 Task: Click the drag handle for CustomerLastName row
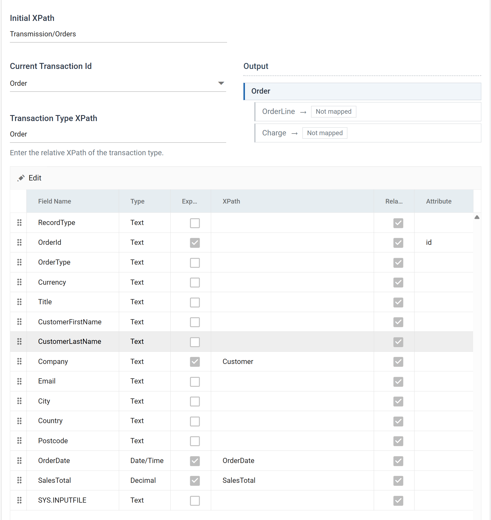tap(19, 341)
